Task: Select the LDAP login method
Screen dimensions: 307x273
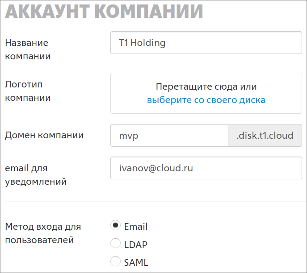Action: click(116, 243)
